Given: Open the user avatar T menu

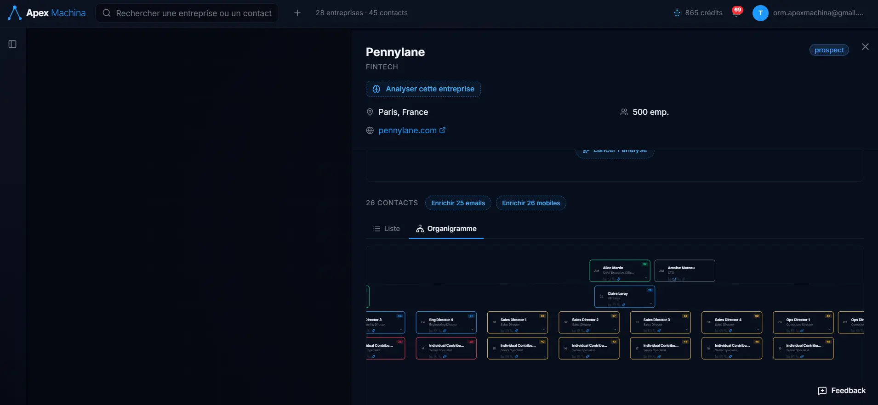Looking at the screenshot, I should (760, 13).
